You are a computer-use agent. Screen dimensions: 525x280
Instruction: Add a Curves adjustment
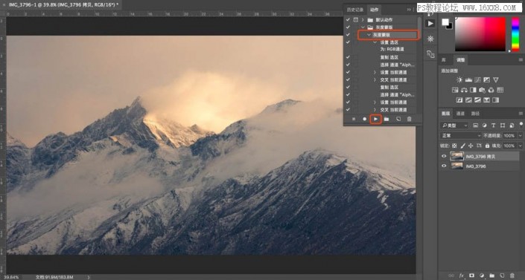(x=477, y=80)
